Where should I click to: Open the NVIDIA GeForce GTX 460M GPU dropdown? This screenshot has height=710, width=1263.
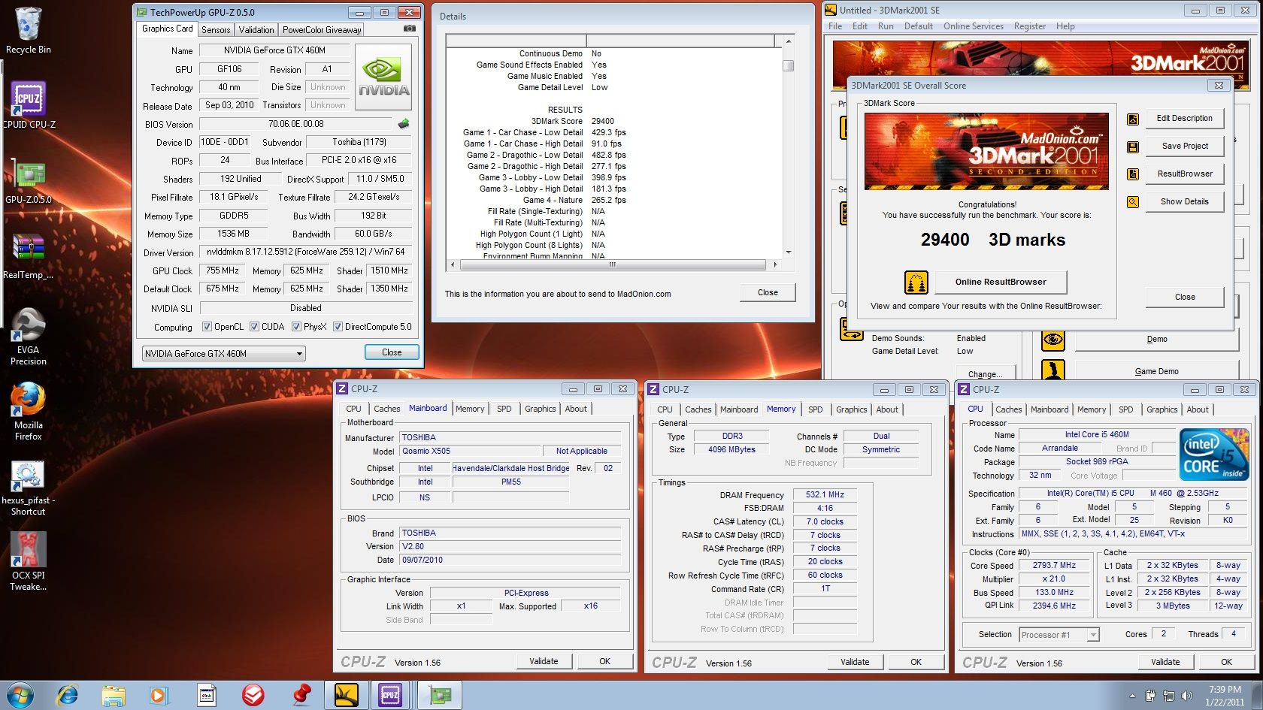click(223, 354)
